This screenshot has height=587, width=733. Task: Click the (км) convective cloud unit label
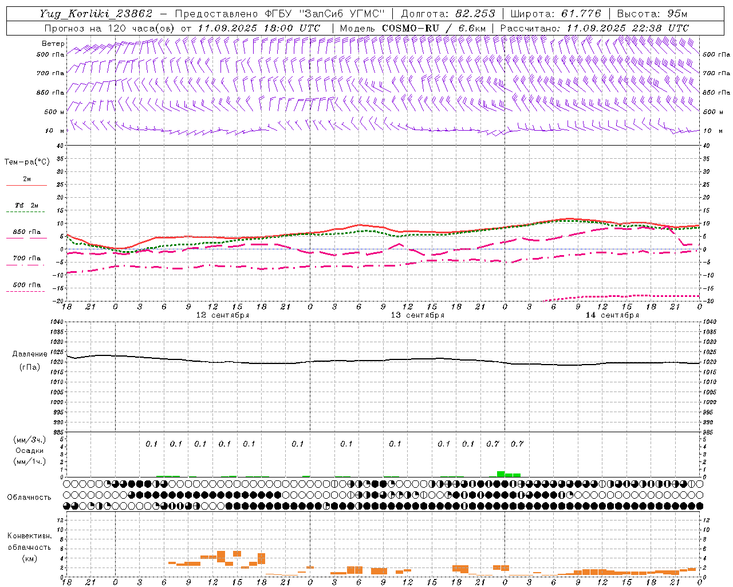coord(29,558)
